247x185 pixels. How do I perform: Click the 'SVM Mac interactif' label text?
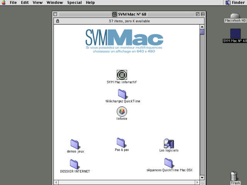(122, 82)
